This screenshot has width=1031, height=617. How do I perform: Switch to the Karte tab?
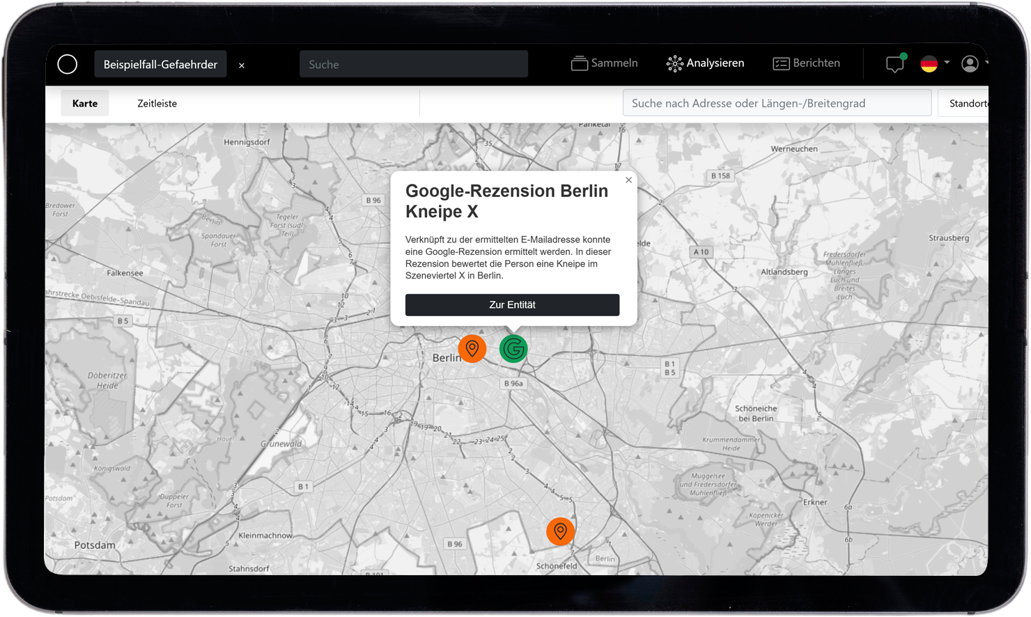85,103
